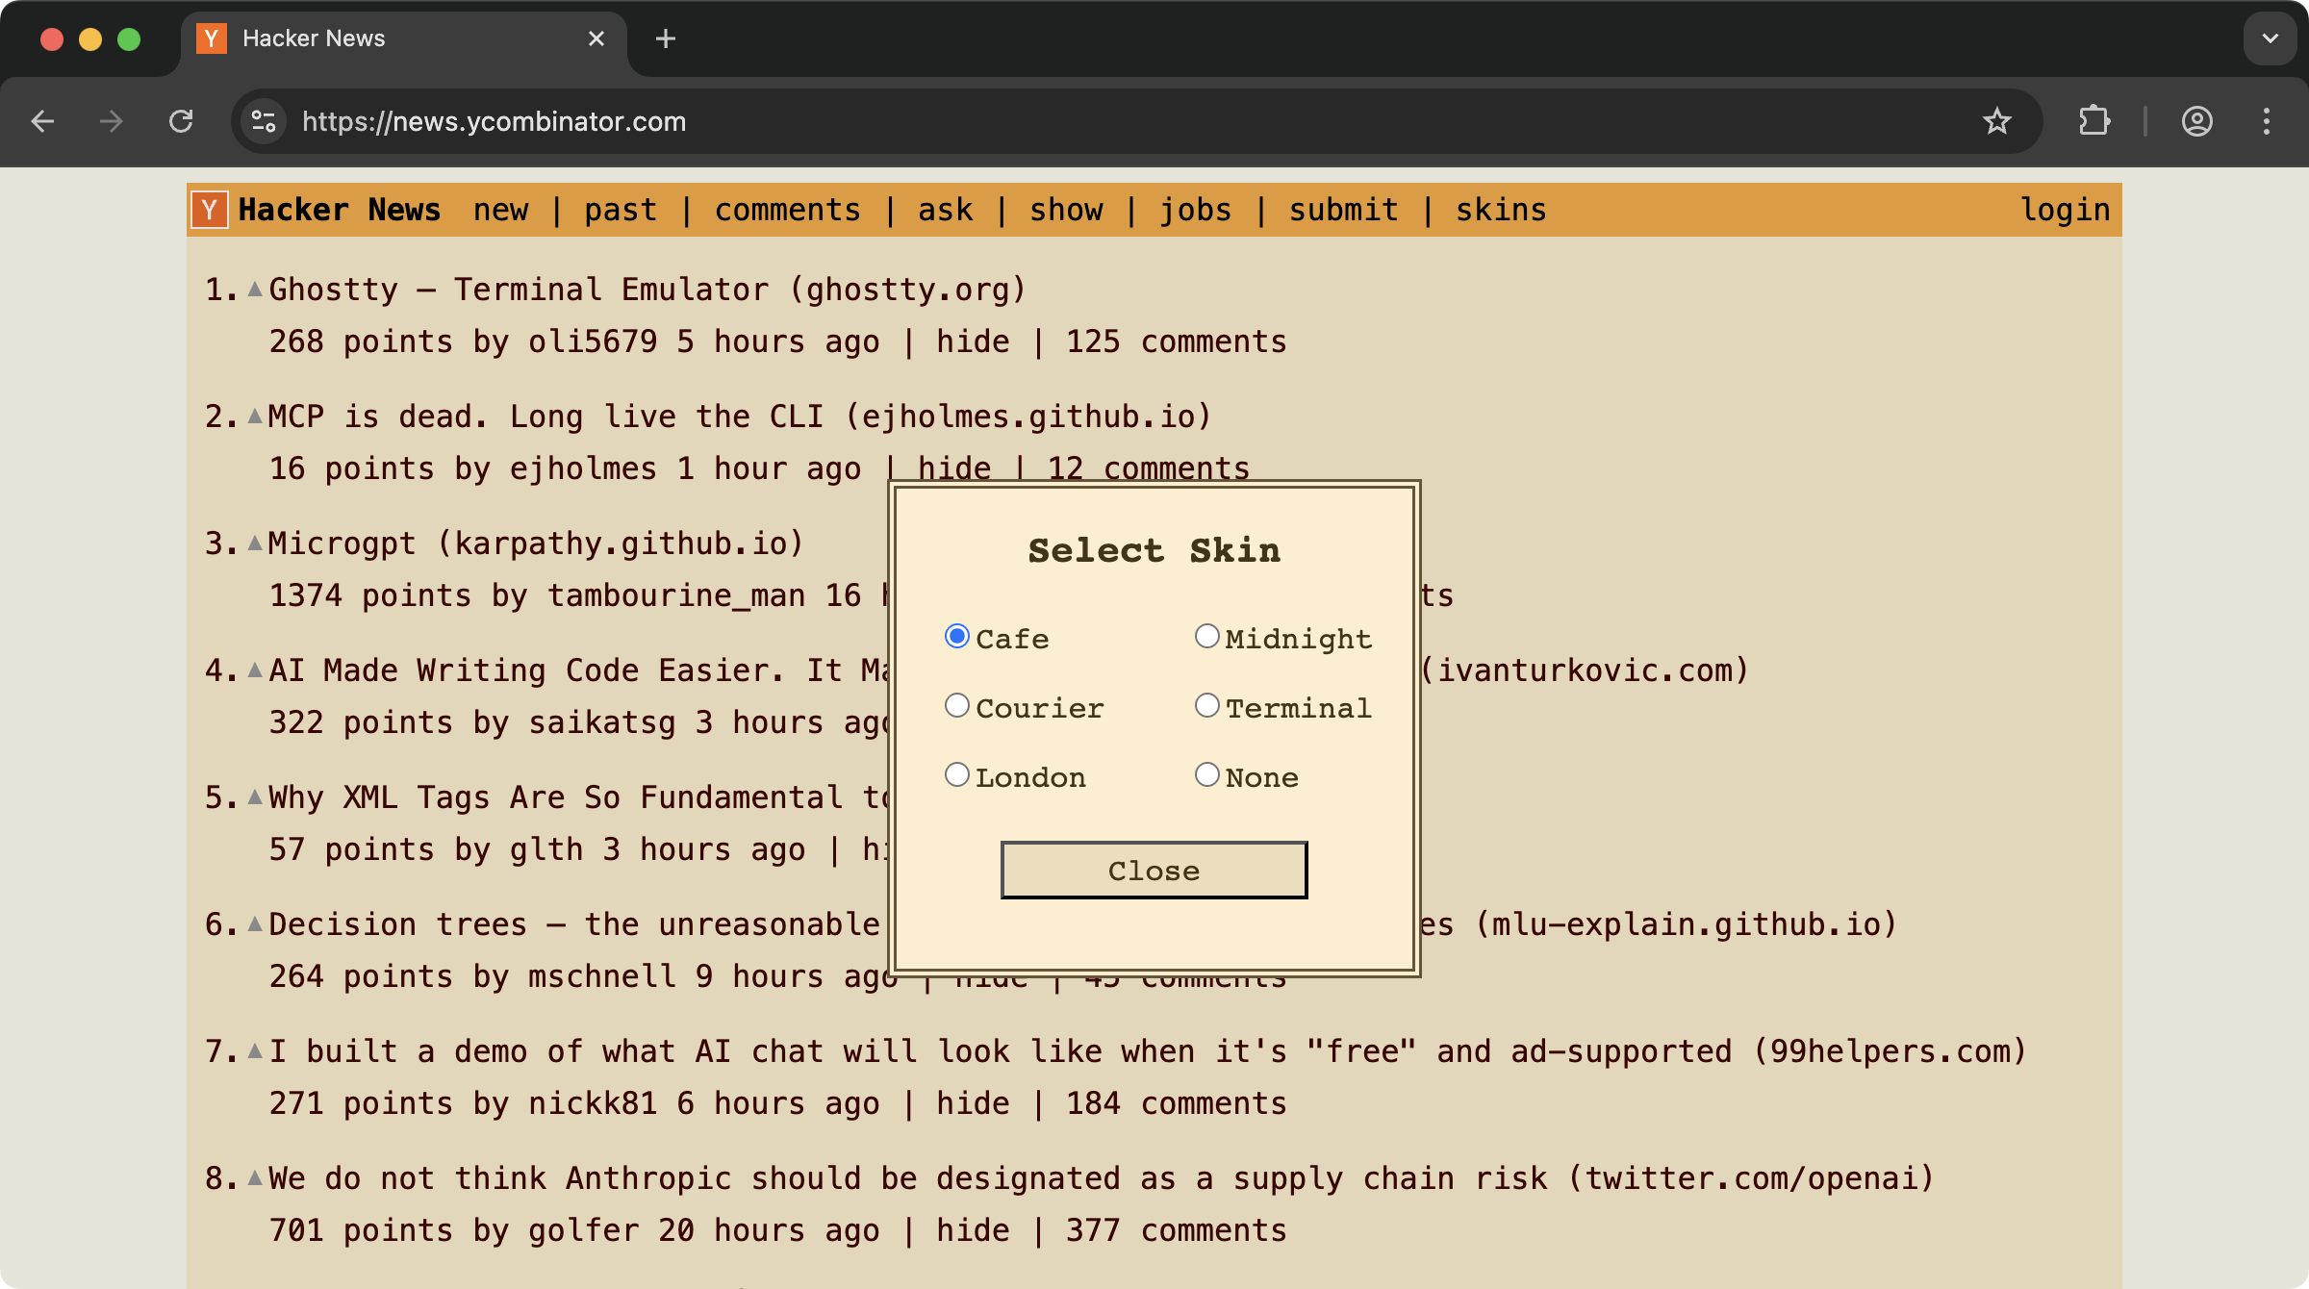Image resolution: width=2309 pixels, height=1289 pixels.
Task: Select the Midnight skin radio button
Action: coord(1206,635)
